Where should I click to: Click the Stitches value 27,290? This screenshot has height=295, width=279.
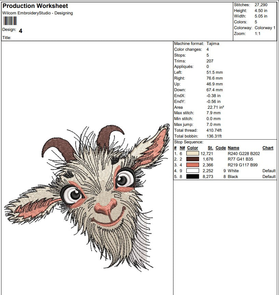[261, 5]
